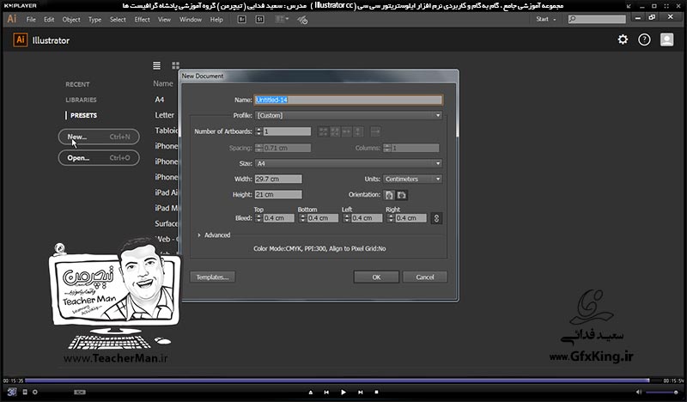Click Cancel in New Document dialog
Viewport: 687px width, 402px height.
click(425, 277)
